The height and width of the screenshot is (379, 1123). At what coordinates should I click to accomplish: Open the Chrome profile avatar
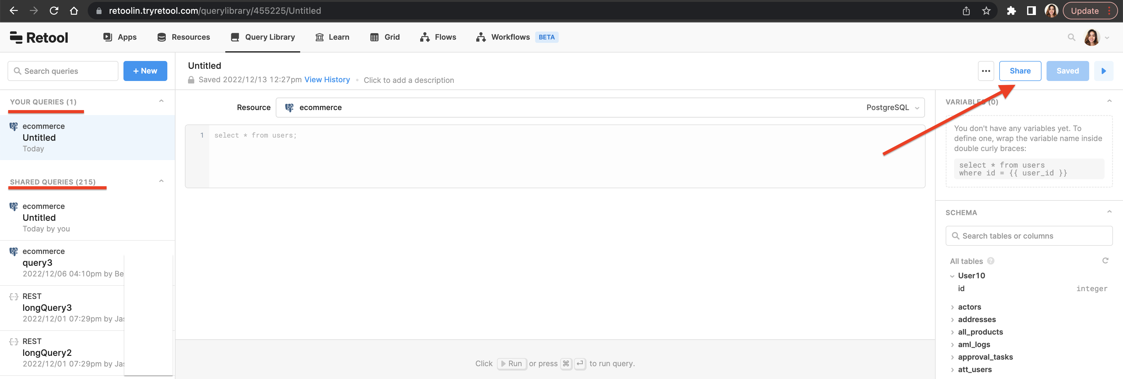(x=1051, y=11)
